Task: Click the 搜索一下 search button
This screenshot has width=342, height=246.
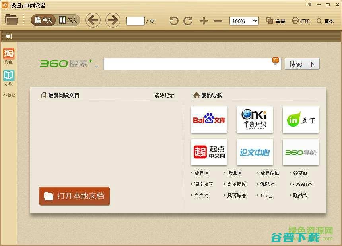Action: pos(302,64)
